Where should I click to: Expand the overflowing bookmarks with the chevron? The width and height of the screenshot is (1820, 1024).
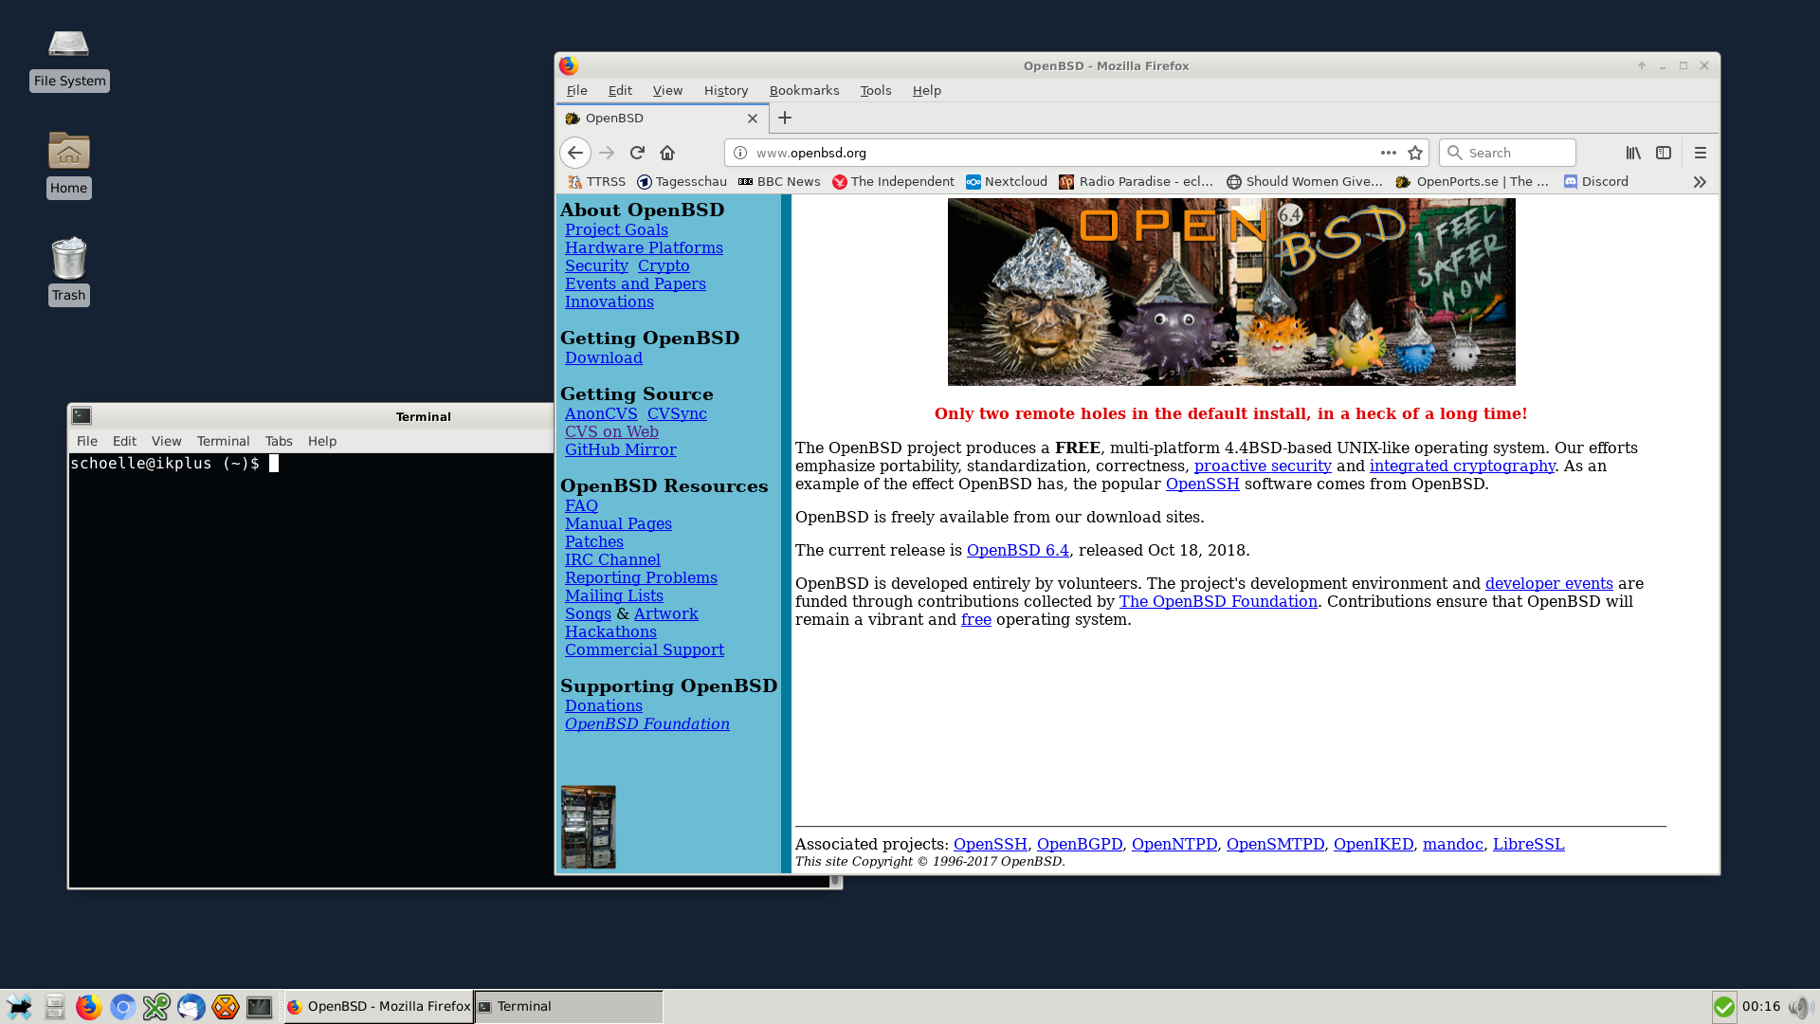point(1700,181)
